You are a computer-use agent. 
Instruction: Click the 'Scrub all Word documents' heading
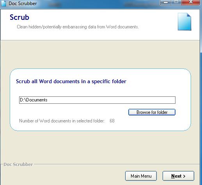click(71, 82)
